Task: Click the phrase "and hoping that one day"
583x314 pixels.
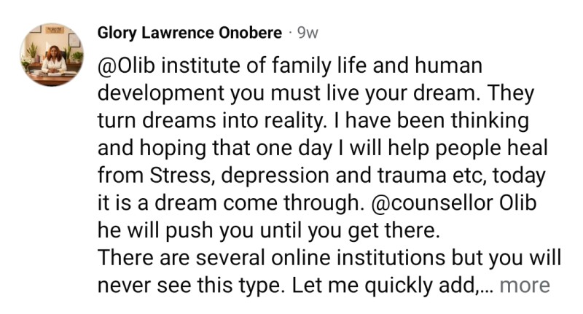Action: pos(214,149)
